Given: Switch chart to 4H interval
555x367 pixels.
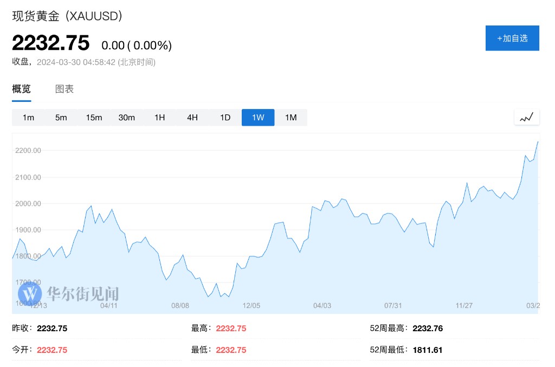Looking at the screenshot, I should [192, 118].
